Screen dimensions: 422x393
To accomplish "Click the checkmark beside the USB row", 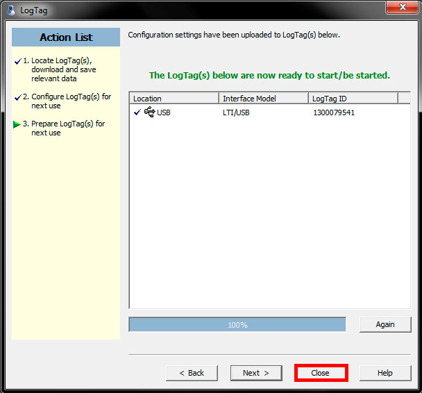I will pyautogui.click(x=137, y=112).
